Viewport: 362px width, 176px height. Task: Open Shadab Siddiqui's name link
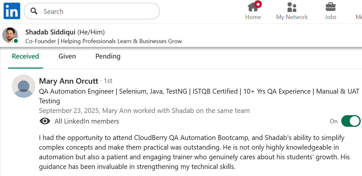point(50,32)
